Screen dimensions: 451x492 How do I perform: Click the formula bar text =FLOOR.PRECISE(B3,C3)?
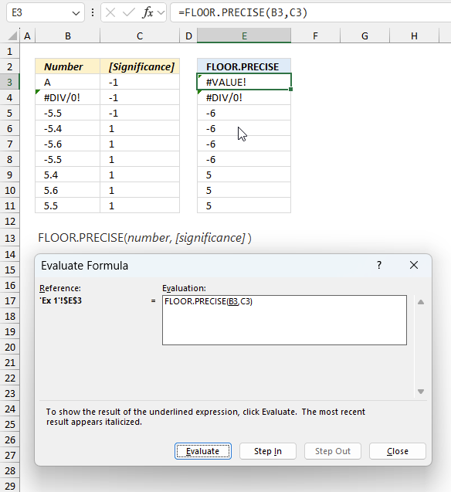click(242, 12)
